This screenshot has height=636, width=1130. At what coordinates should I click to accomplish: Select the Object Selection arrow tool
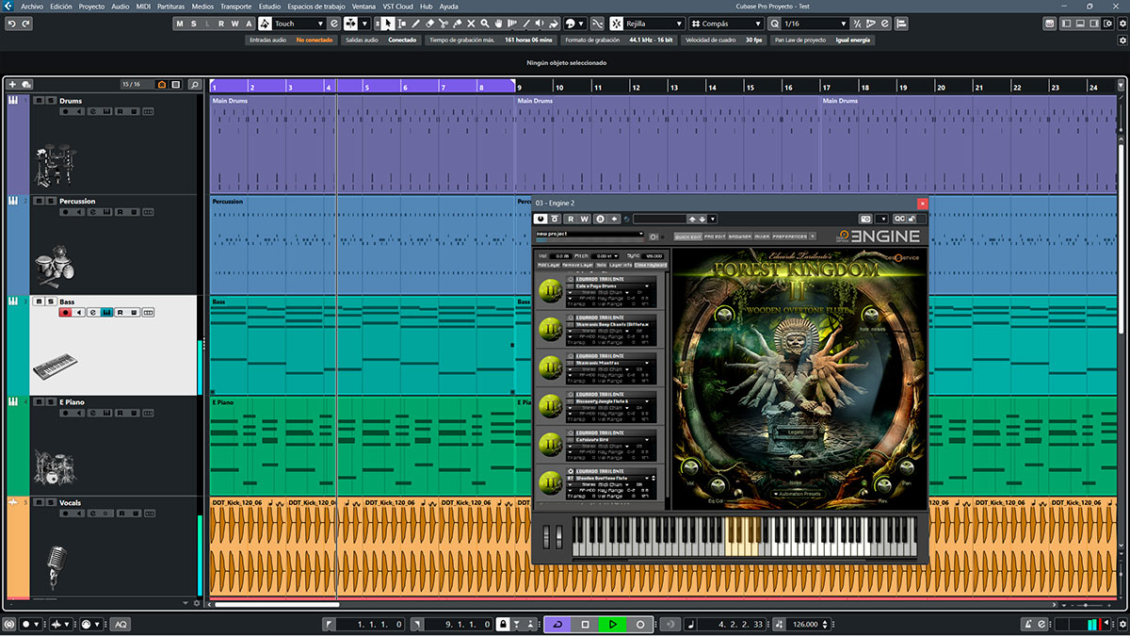[x=387, y=24]
